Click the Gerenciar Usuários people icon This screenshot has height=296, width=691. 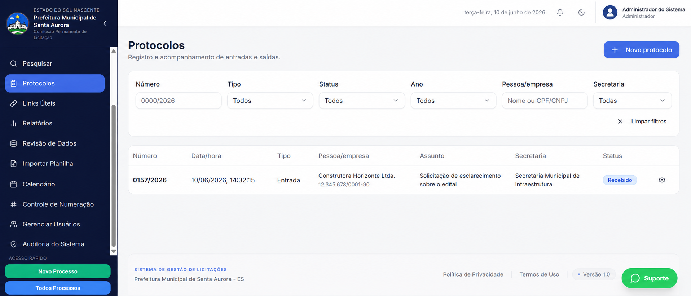(14, 224)
